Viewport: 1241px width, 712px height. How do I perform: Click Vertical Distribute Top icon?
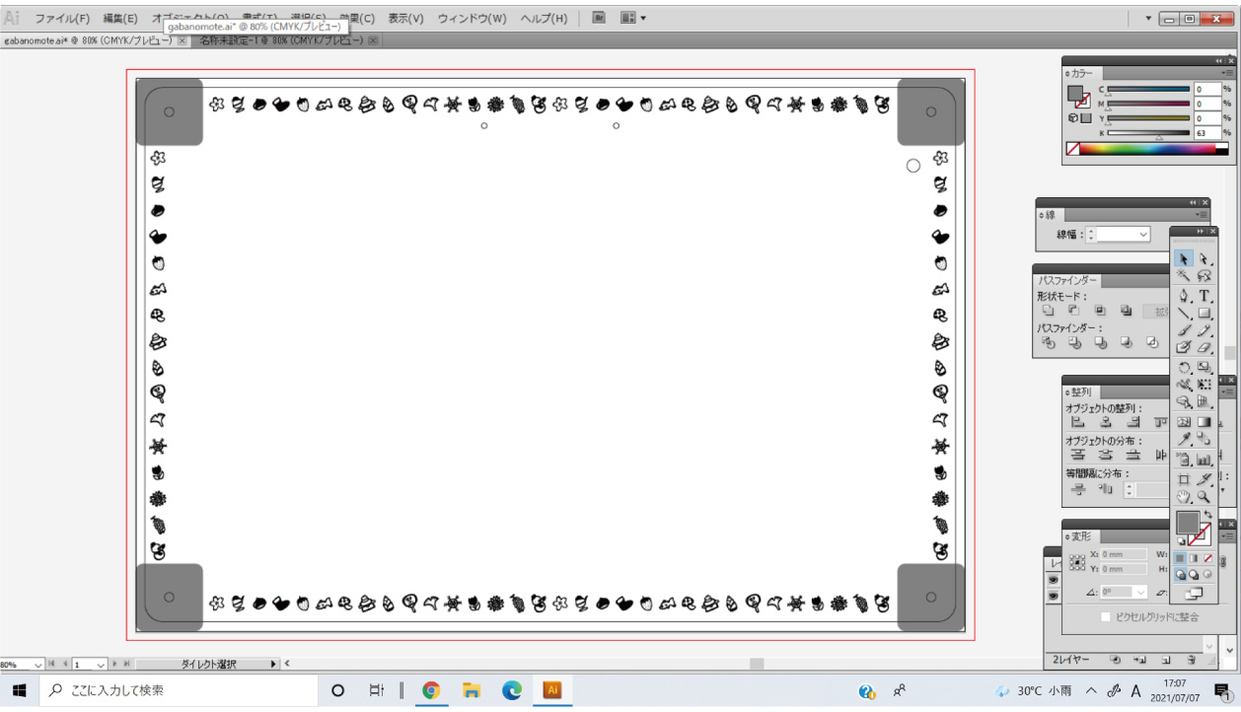click(x=1078, y=455)
